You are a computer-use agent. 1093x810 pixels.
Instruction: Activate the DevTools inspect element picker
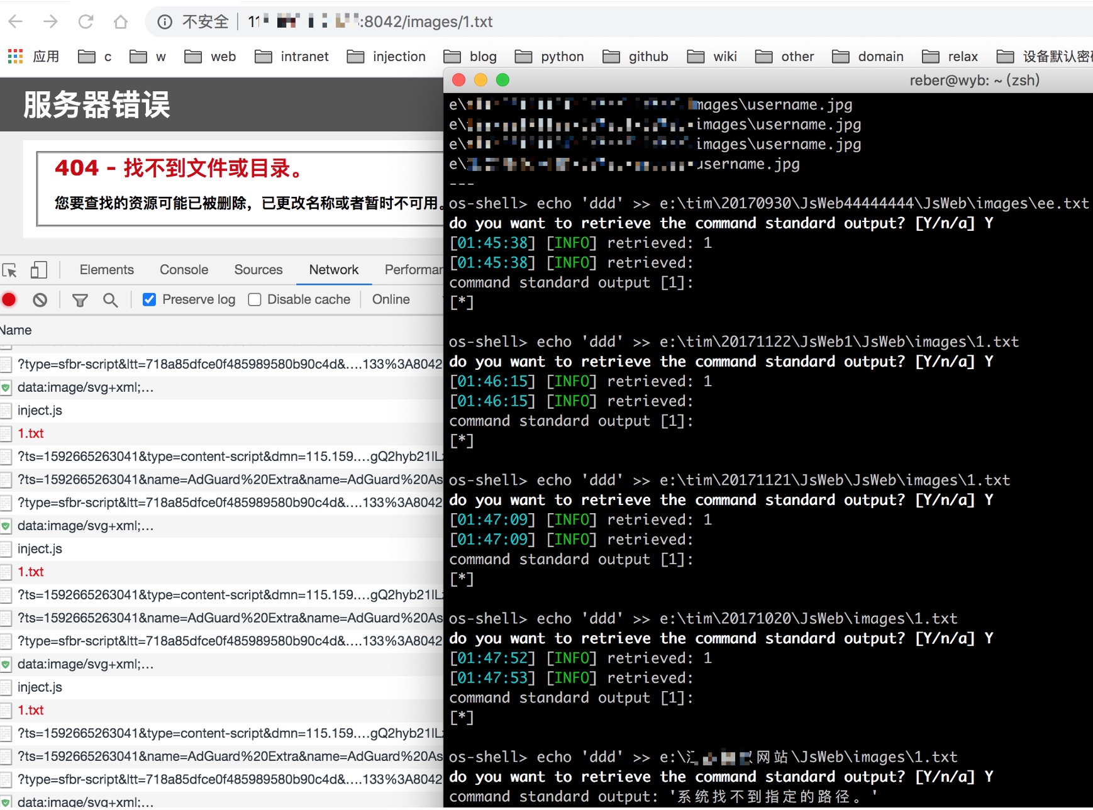[x=10, y=270]
